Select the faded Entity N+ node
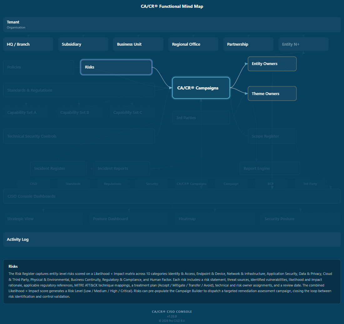This screenshot has width=344, height=324. (303, 44)
